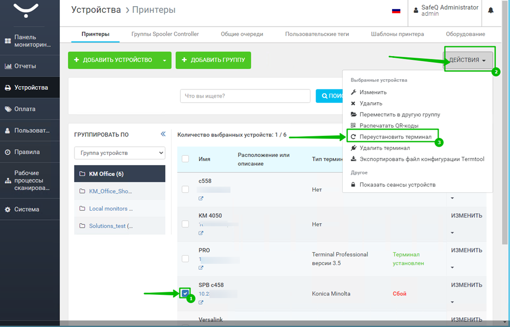The width and height of the screenshot is (510, 327).
Task: Open external link icon for c558 printer
Action: point(201,198)
